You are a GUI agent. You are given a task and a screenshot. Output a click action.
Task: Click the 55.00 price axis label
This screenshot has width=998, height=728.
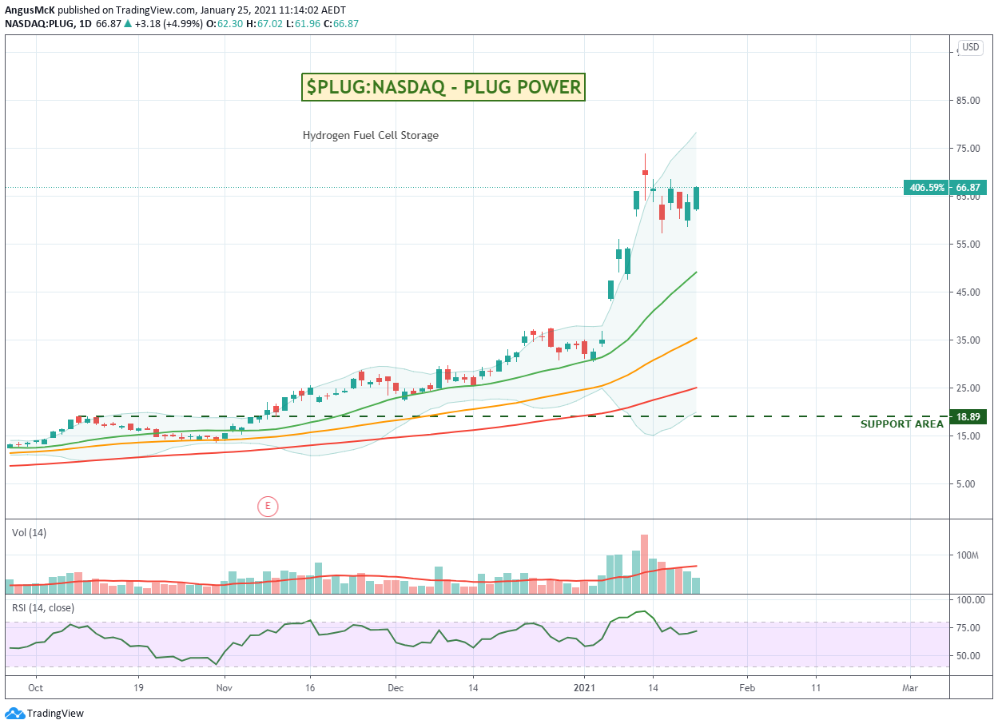[968, 245]
